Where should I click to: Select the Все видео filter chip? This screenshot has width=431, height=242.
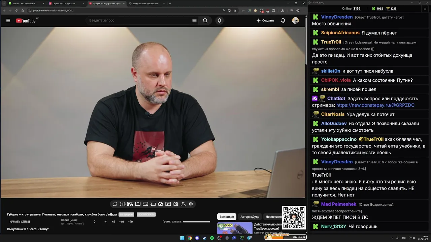(227, 217)
